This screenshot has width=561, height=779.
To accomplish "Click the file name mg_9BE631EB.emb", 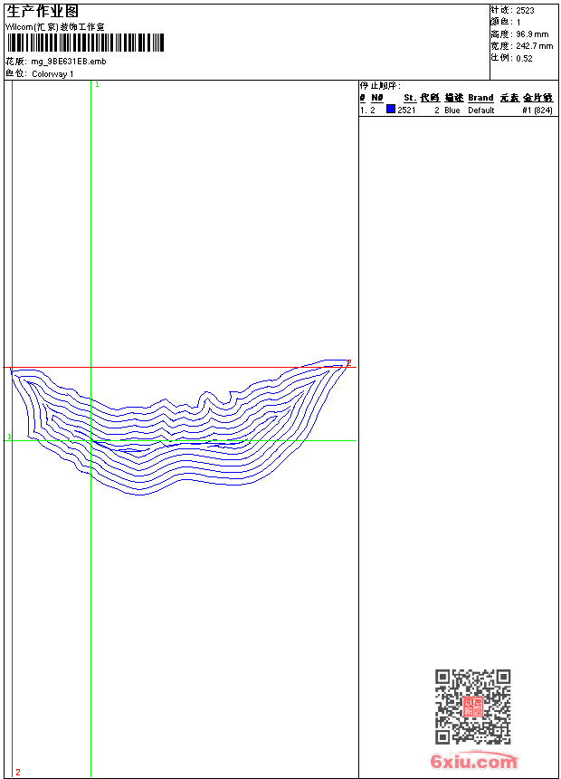I will coord(69,61).
